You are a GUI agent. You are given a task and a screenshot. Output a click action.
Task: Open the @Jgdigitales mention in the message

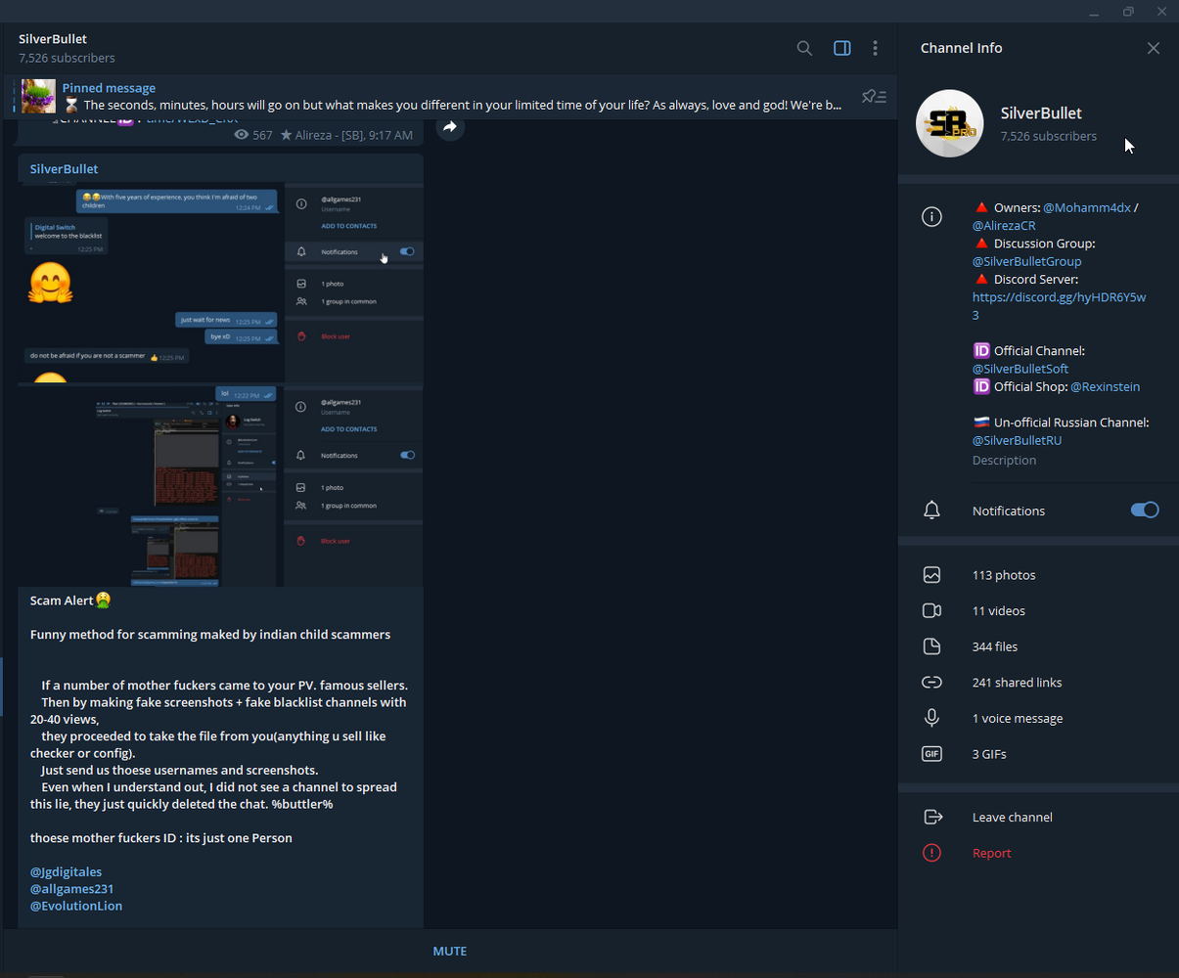[x=66, y=871]
